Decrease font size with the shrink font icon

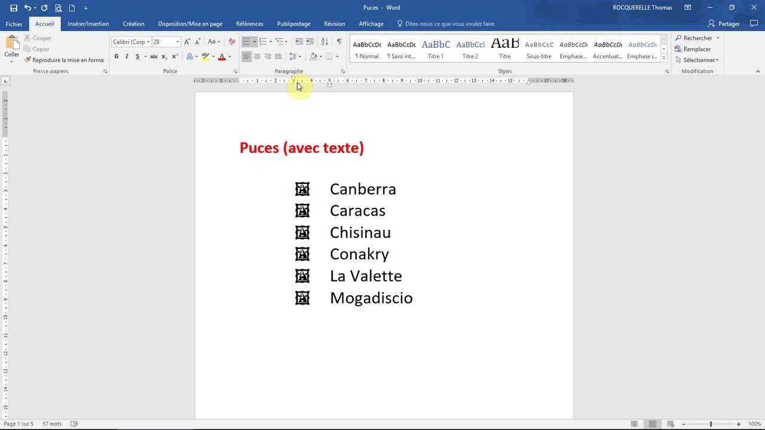pos(197,42)
